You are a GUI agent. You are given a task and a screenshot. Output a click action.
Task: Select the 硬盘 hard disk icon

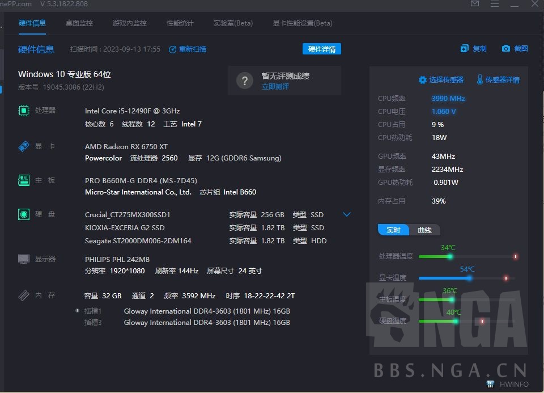(23, 214)
